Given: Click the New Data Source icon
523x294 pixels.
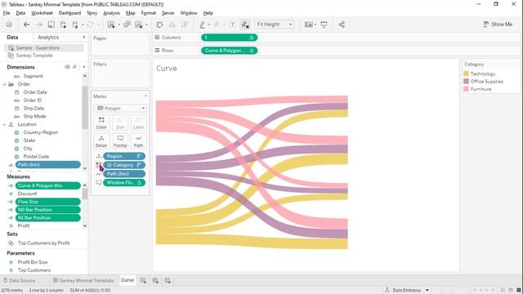Looking at the screenshot, I should tap(63, 24).
